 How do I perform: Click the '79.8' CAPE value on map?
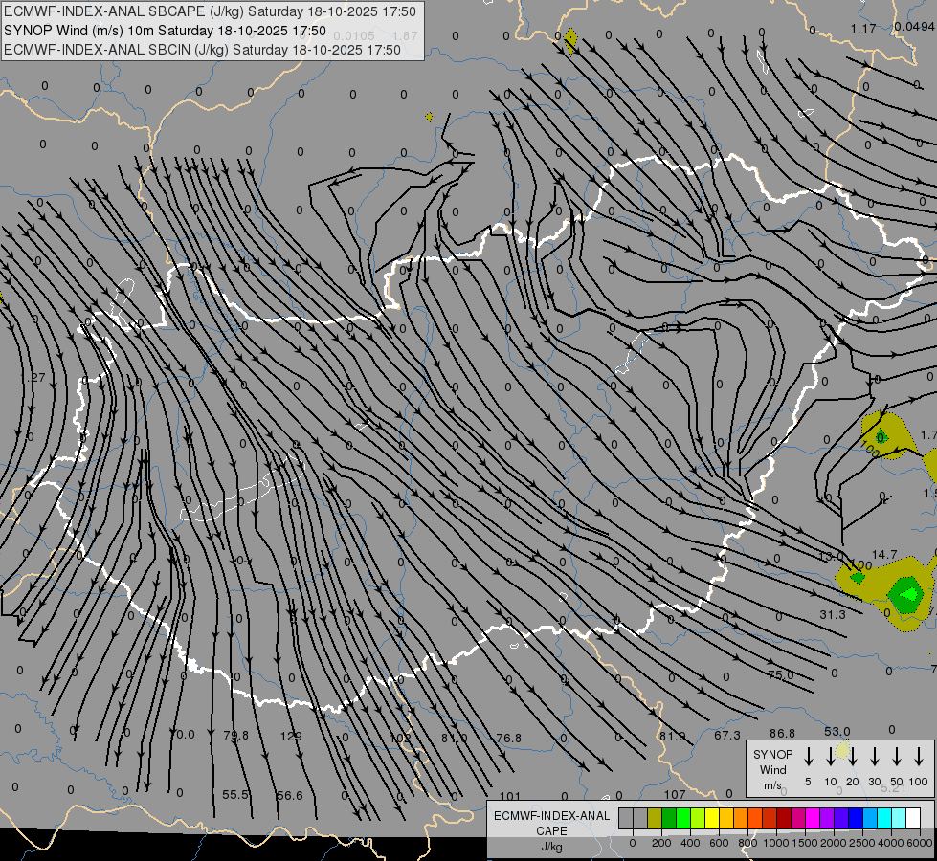click(236, 735)
